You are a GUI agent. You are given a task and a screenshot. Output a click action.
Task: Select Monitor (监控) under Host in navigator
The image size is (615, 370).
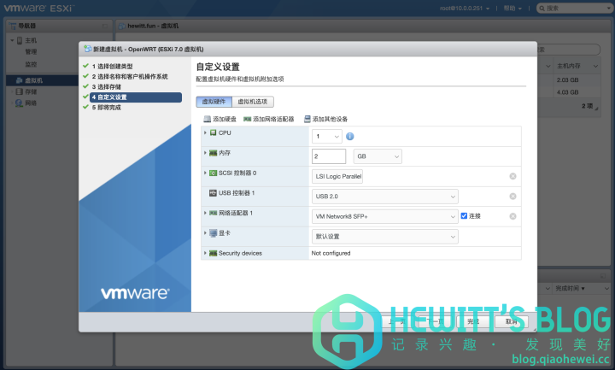(x=31, y=64)
